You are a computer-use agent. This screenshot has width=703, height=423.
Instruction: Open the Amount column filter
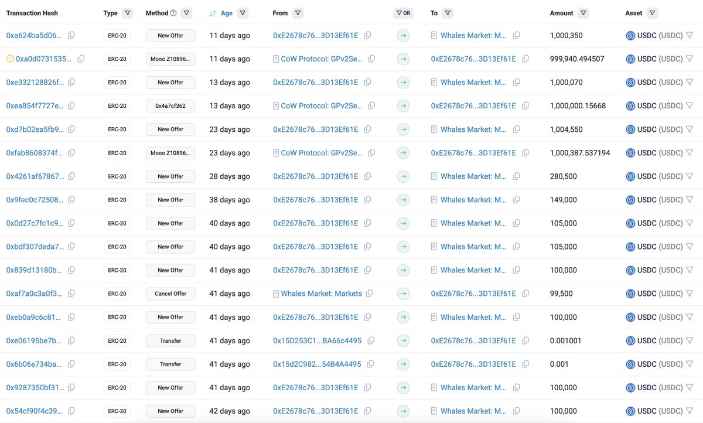[583, 13]
